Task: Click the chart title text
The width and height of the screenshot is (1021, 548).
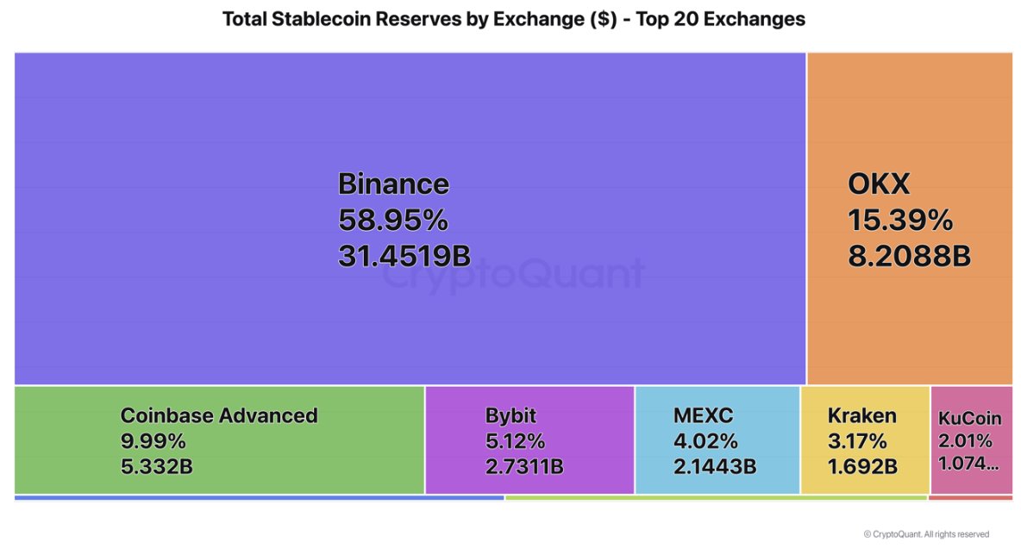Action: 514,19
